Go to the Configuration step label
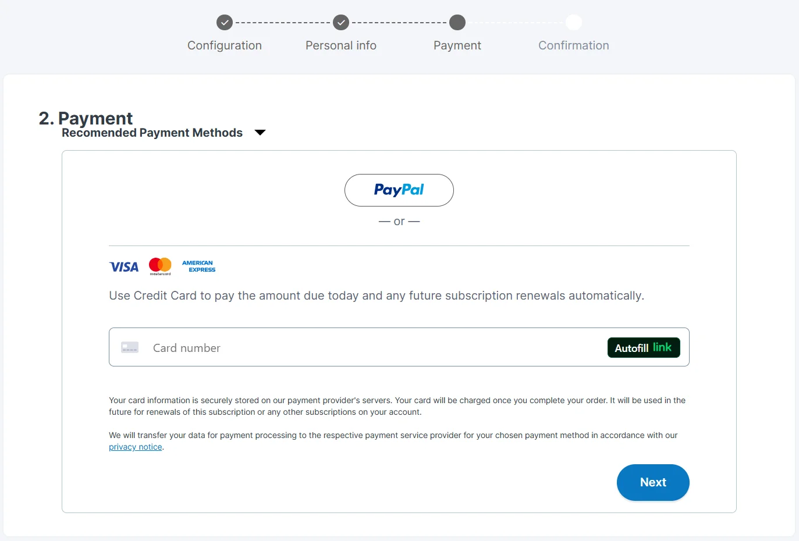Screen dimensions: 799x541 [x=225, y=45]
